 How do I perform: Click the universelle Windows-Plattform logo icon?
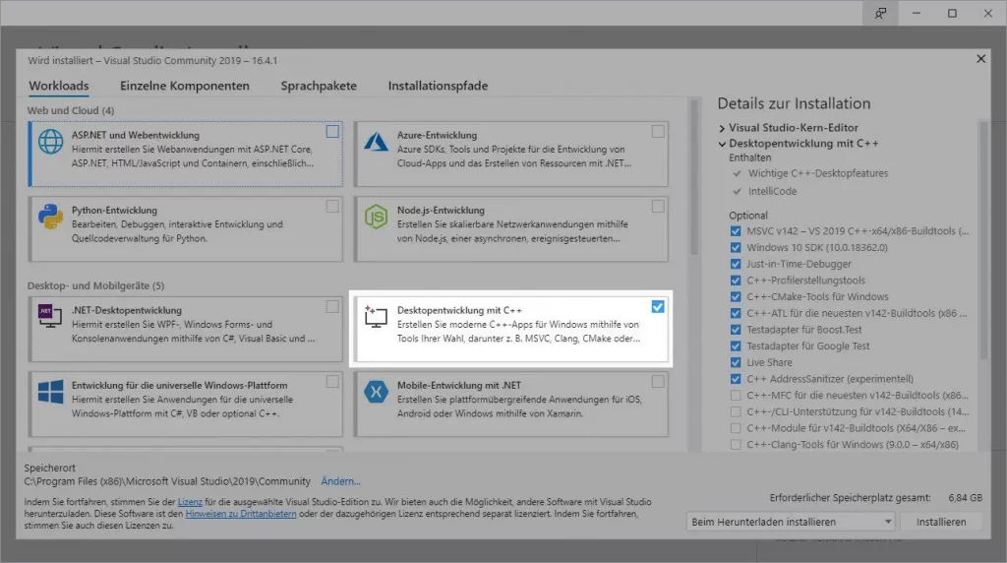coord(50,391)
